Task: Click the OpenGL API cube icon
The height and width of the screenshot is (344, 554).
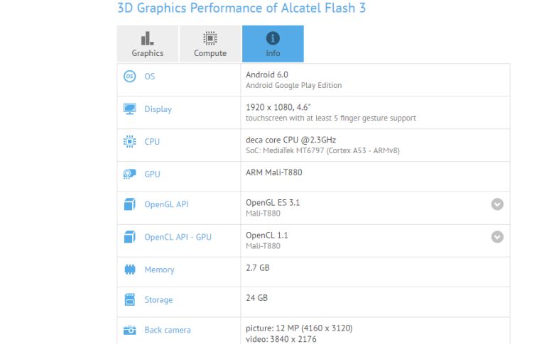Action: [130, 204]
